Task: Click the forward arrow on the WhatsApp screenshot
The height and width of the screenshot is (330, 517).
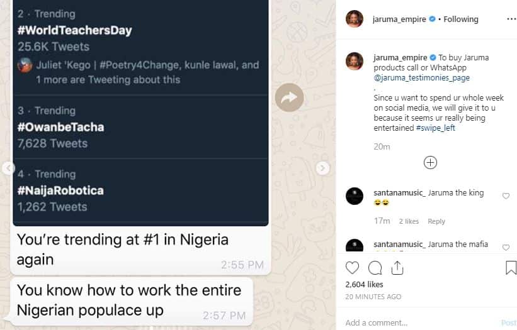Action: (x=289, y=97)
